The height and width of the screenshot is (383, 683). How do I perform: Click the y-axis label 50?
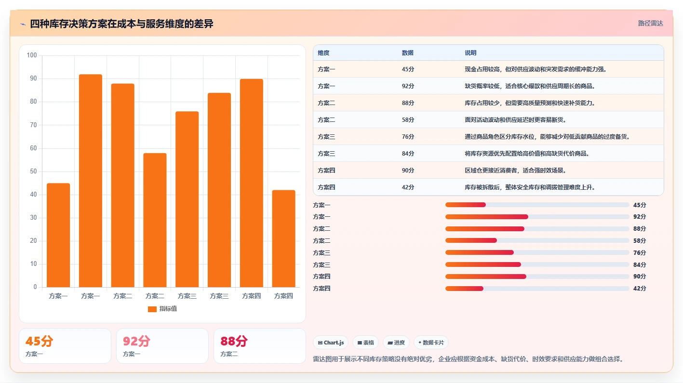click(x=34, y=172)
